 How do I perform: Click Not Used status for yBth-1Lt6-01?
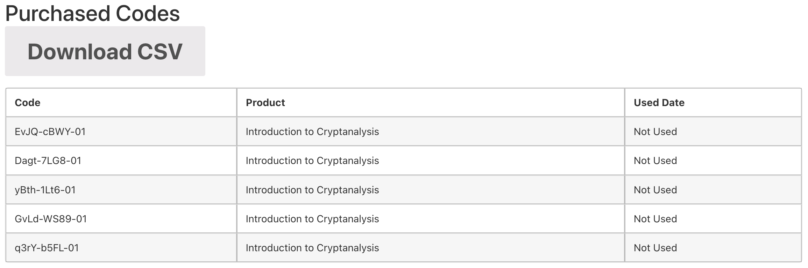655,190
